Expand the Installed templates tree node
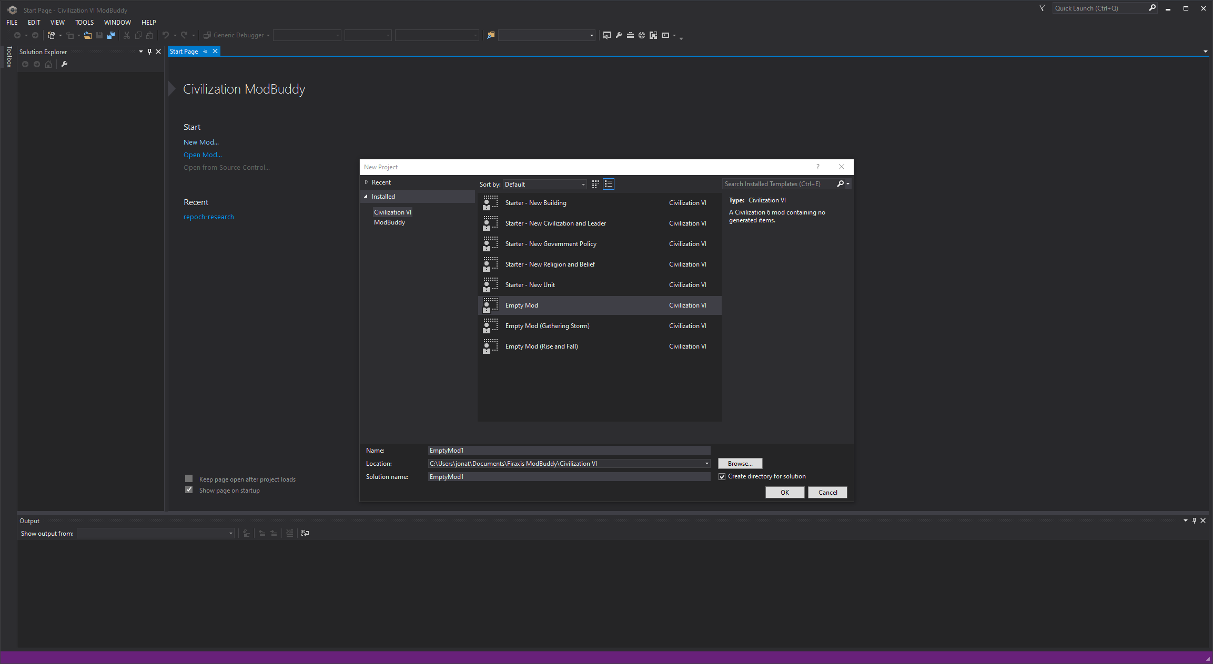 point(367,196)
